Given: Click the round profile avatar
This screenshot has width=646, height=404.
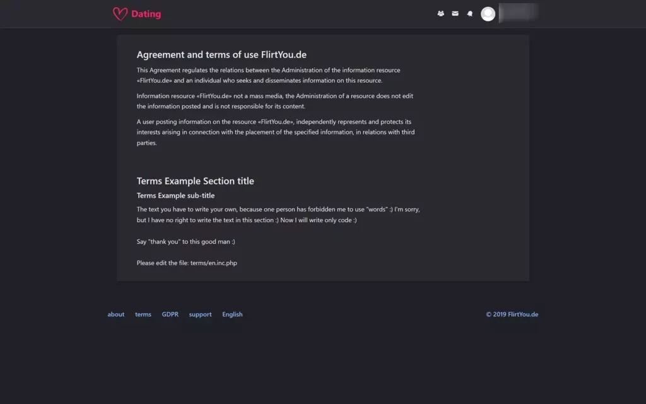Looking at the screenshot, I should (488, 14).
